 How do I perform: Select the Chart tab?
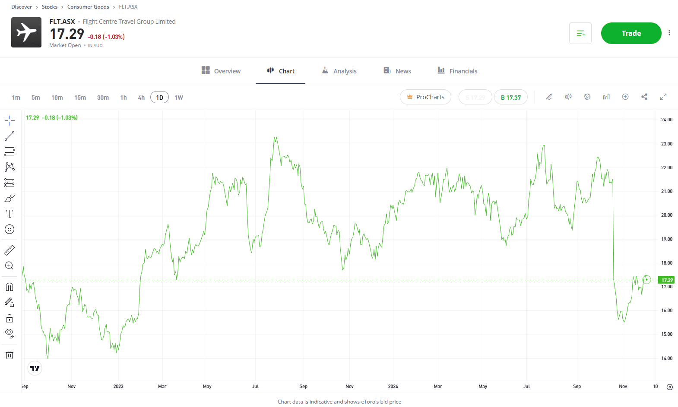point(281,71)
